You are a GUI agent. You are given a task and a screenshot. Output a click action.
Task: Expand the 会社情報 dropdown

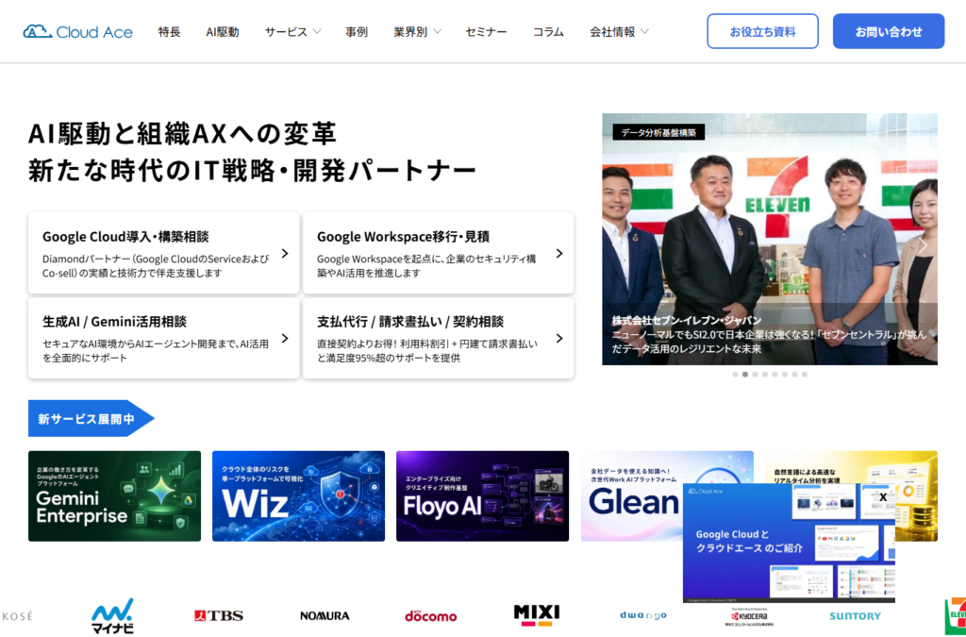[x=619, y=31]
